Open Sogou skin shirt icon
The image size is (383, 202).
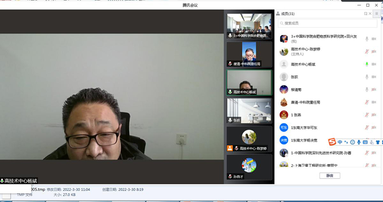pyautogui.click(x=378, y=142)
